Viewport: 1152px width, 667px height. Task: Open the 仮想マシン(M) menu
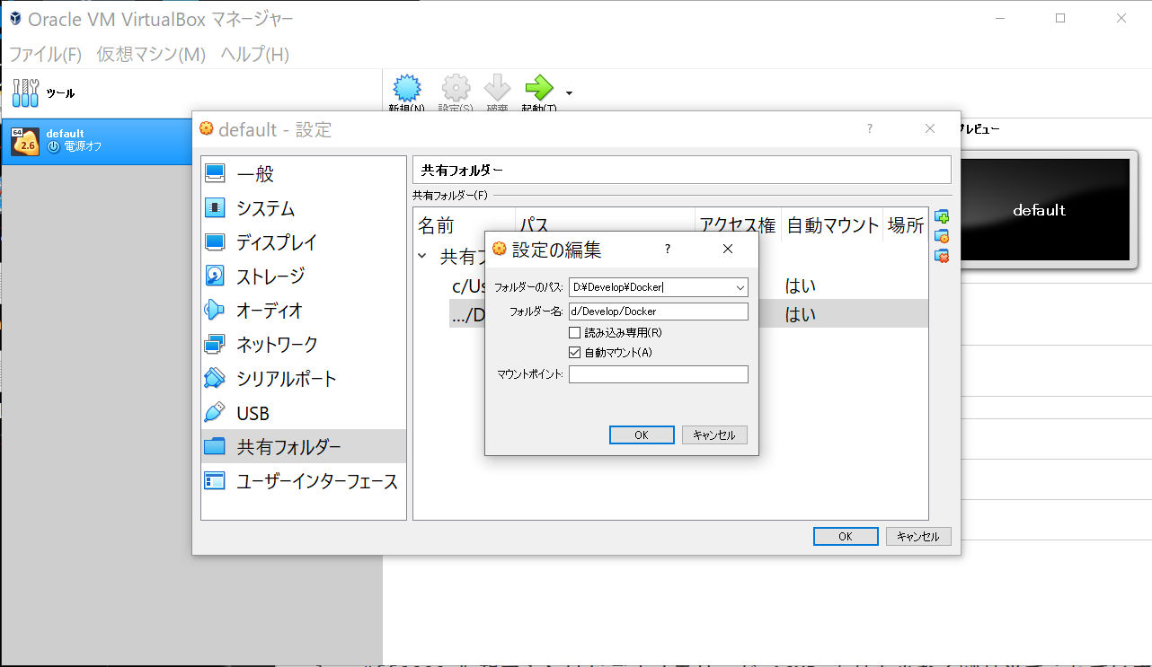click(151, 54)
